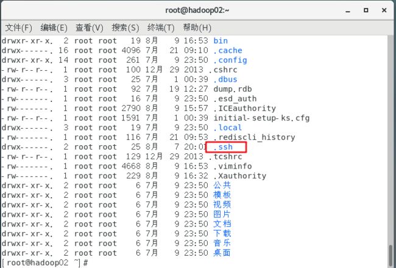Click the file size 4668 for .viminfo
Screen dimensions: 396x268
(x=131, y=166)
